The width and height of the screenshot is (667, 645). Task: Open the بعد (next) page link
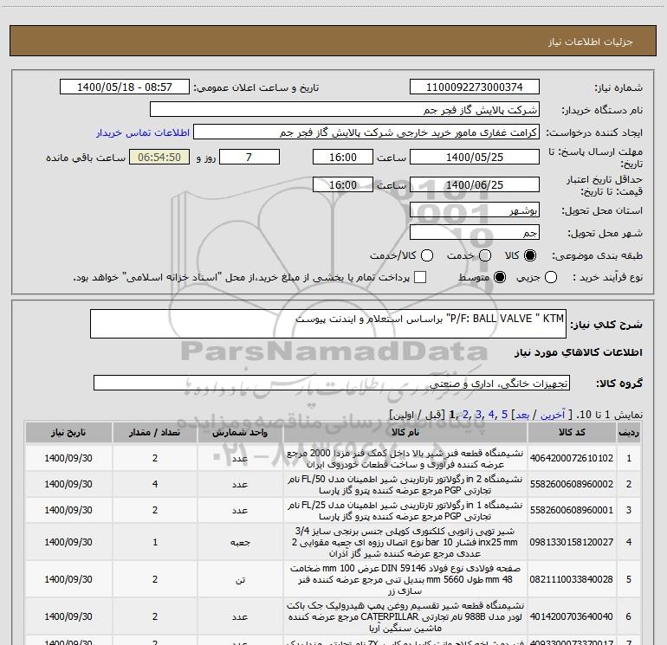pos(522,414)
